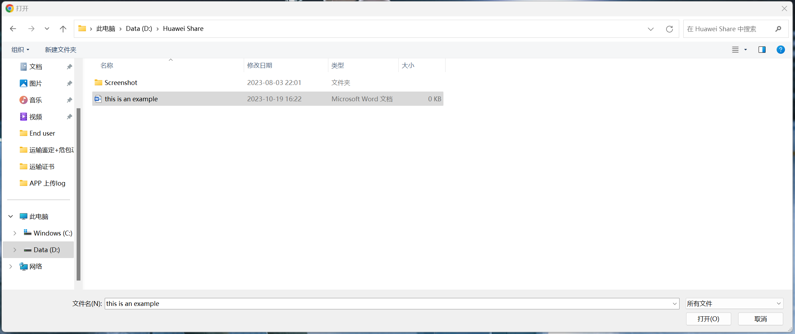Click the Back navigation arrow
The height and width of the screenshot is (334, 795).
tap(13, 29)
